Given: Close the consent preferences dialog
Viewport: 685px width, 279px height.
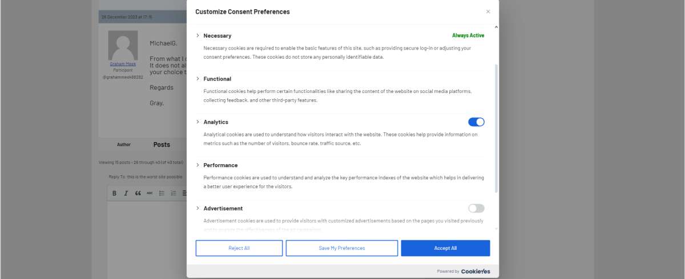Looking at the screenshot, I should (488, 11).
